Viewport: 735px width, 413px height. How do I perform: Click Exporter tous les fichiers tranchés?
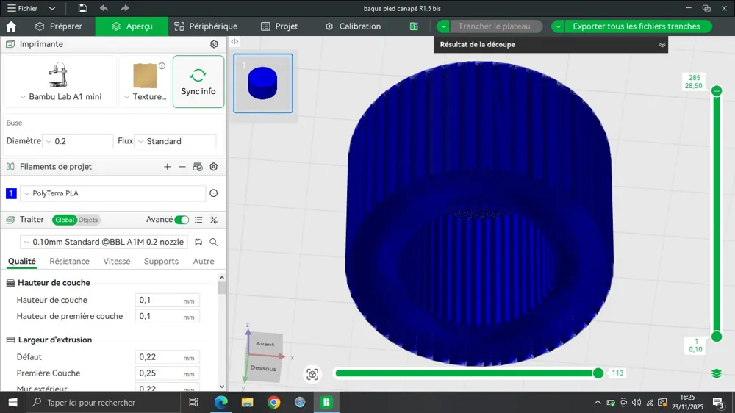tap(637, 26)
